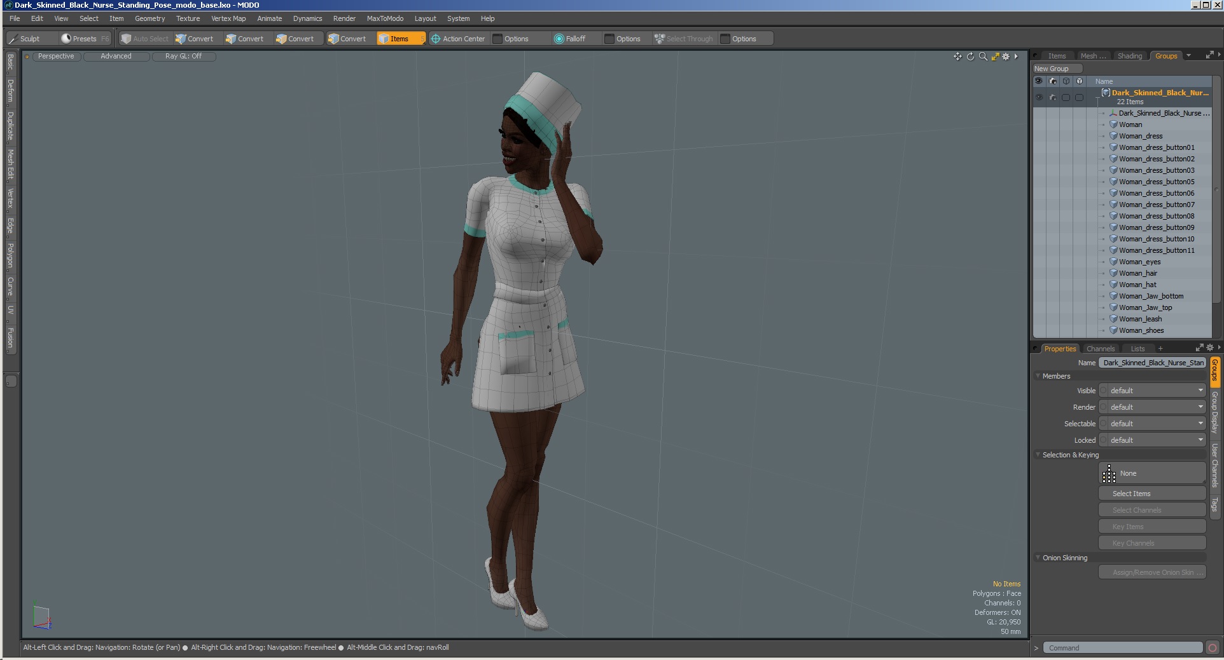Toggle locked checkbox of the nurse group
Screen dimensions: 1224x660
(1080, 97)
